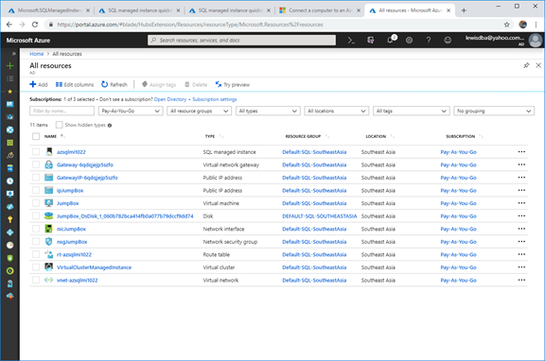Click Try preview in toolbar
Screen dimensions: 545x361
(x=233, y=84)
